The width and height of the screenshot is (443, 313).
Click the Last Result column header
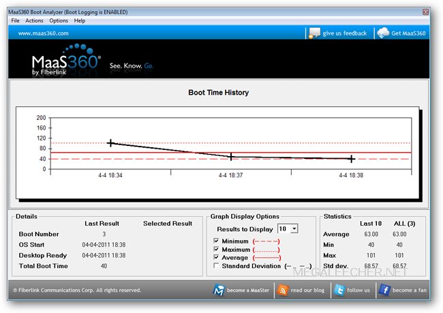pyautogui.click(x=102, y=224)
